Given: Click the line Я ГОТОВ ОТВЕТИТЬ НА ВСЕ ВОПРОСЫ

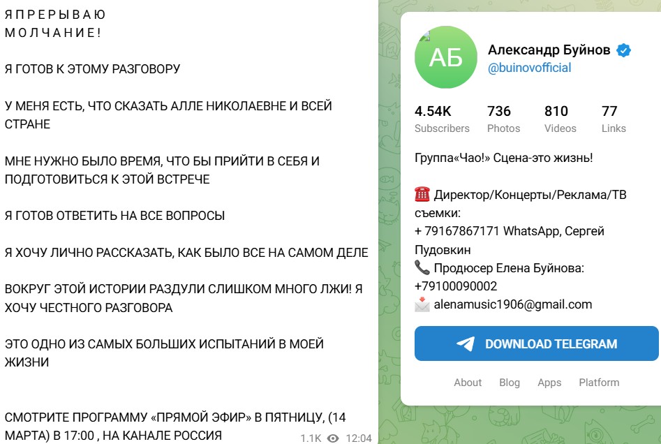Looking at the screenshot, I should (x=114, y=216).
